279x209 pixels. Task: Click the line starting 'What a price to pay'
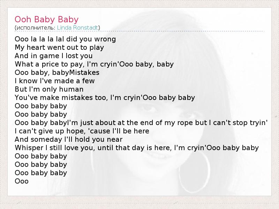coord(94,64)
